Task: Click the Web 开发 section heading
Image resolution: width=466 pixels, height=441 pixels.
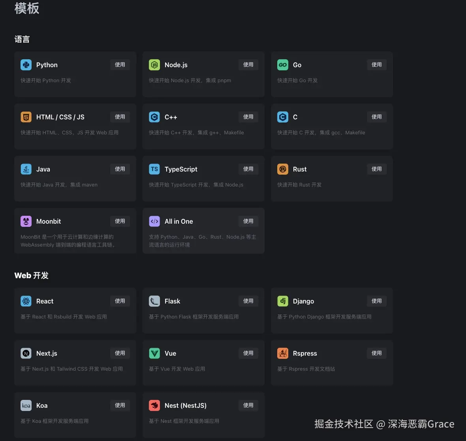Action: click(x=32, y=275)
